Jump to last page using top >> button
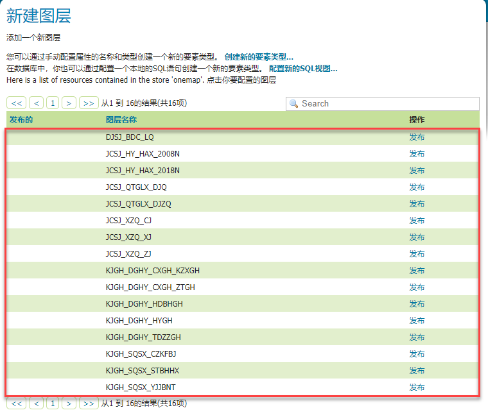Screen dimensions: 488x417 (x=89, y=103)
